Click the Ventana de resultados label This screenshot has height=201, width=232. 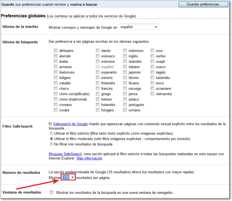click(x=22, y=192)
